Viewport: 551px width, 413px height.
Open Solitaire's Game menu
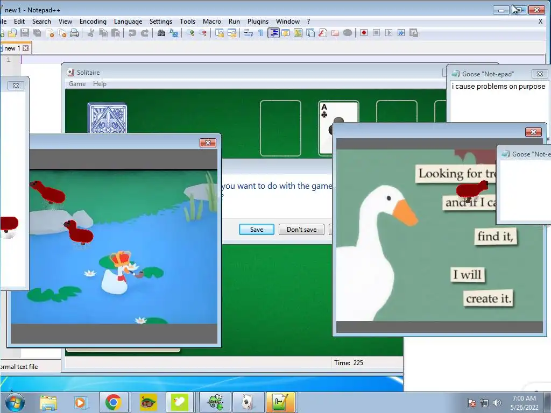tap(77, 84)
